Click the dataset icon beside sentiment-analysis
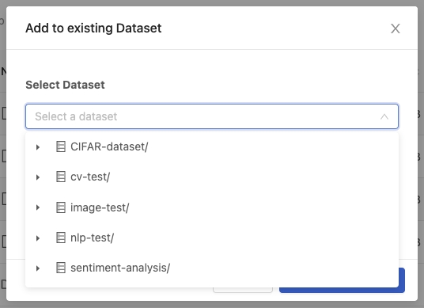 point(61,268)
